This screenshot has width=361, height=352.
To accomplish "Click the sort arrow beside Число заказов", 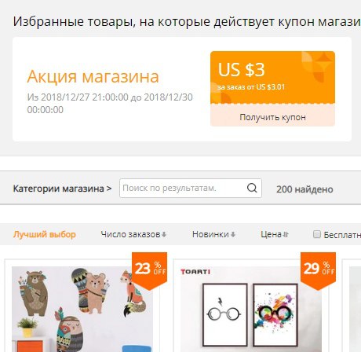I will [164, 234].
